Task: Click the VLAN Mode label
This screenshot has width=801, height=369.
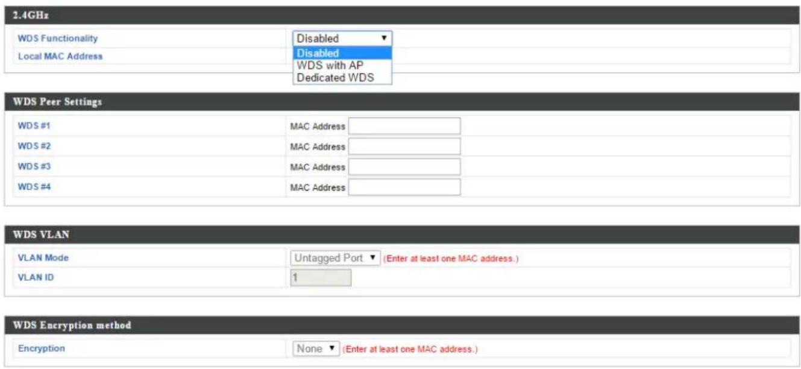Action: click(43, 258)
